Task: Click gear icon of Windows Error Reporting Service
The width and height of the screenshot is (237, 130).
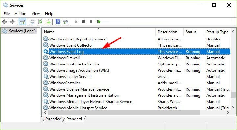Action: coord(46,39)
